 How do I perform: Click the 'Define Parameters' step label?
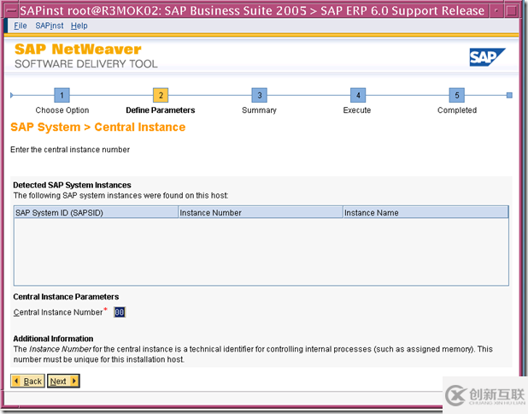pos(161,110)
